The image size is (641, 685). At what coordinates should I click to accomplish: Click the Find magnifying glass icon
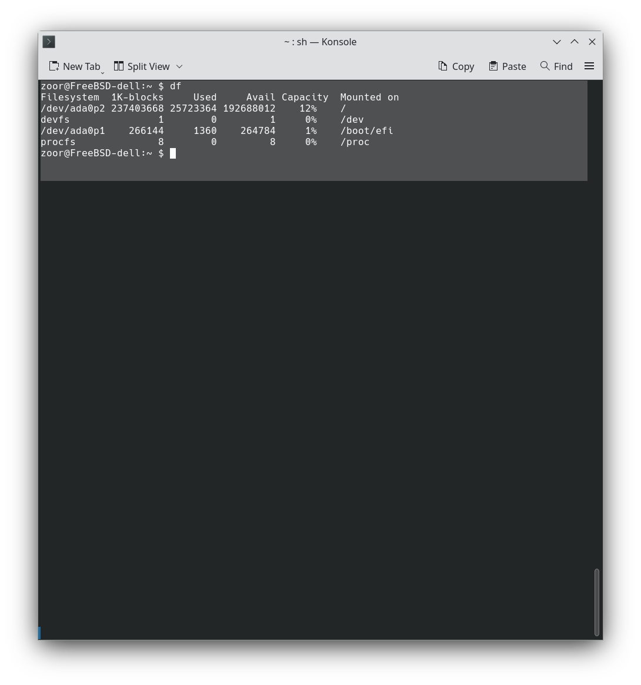(x=545, y=66)
